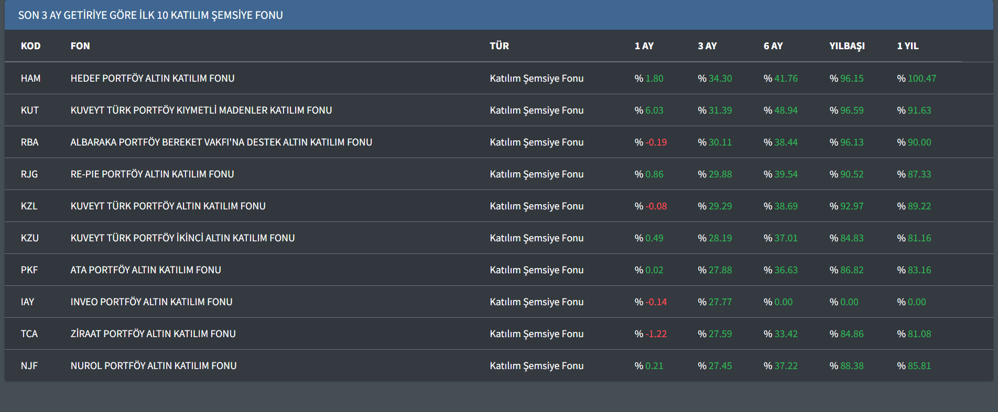
Task: Open ALBARAKA PORTFÖY BEREKET VAKFI'NA DESTEK fund
Action: [221, 142]
